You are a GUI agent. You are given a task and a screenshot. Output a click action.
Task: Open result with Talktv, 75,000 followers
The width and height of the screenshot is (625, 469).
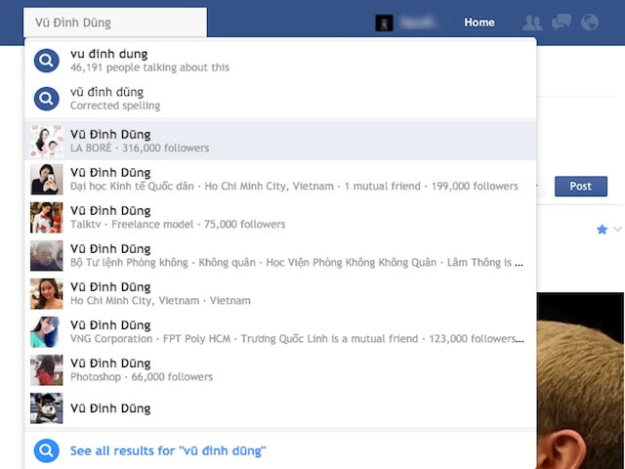pyautogui.click(x=280, y=217)
